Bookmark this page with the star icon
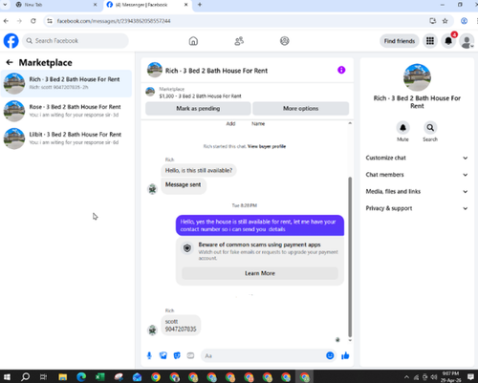Viewport: 478px width, 383px height. pyautogui.click(x=445, y=21)
